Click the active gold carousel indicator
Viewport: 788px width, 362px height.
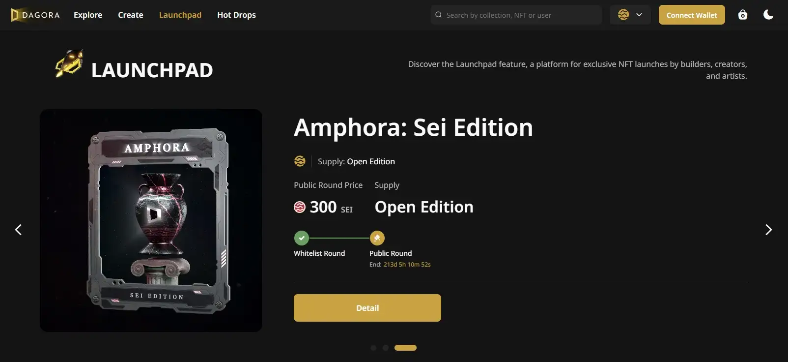(405, 348)
